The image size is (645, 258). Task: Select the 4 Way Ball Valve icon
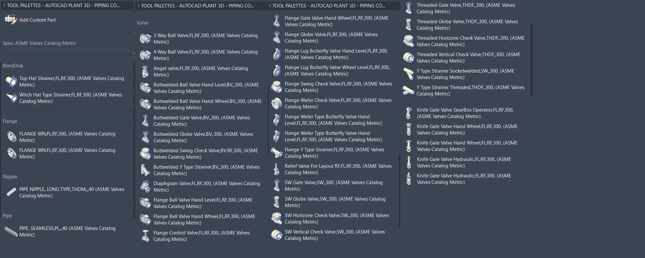(145, 55)
